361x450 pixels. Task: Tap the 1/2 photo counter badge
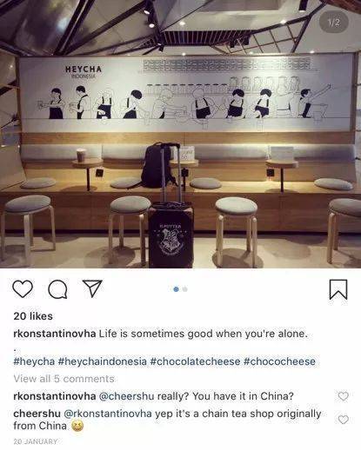[x=334, y=23]
